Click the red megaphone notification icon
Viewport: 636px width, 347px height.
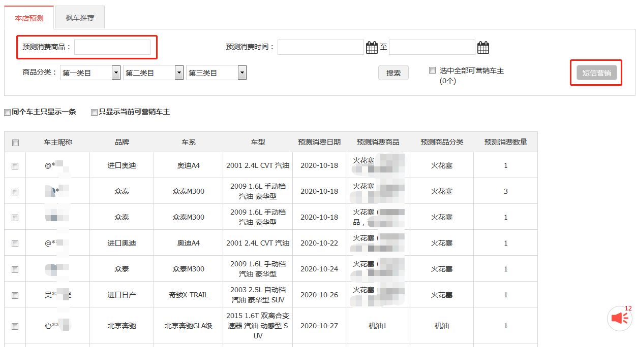(620, 318)
